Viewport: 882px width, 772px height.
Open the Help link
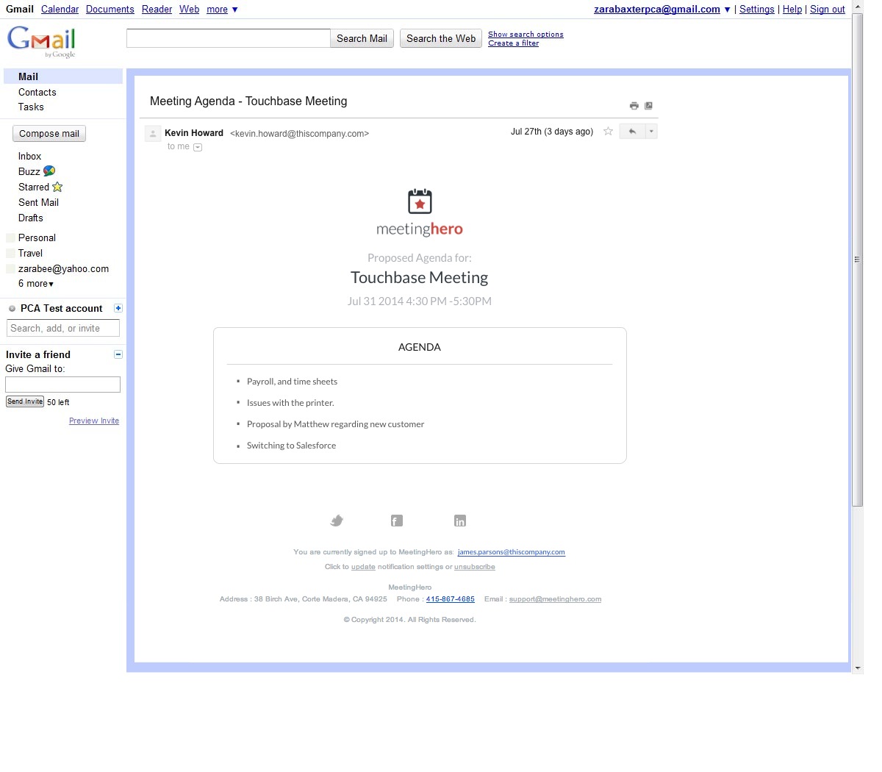(x=792, y=10)
